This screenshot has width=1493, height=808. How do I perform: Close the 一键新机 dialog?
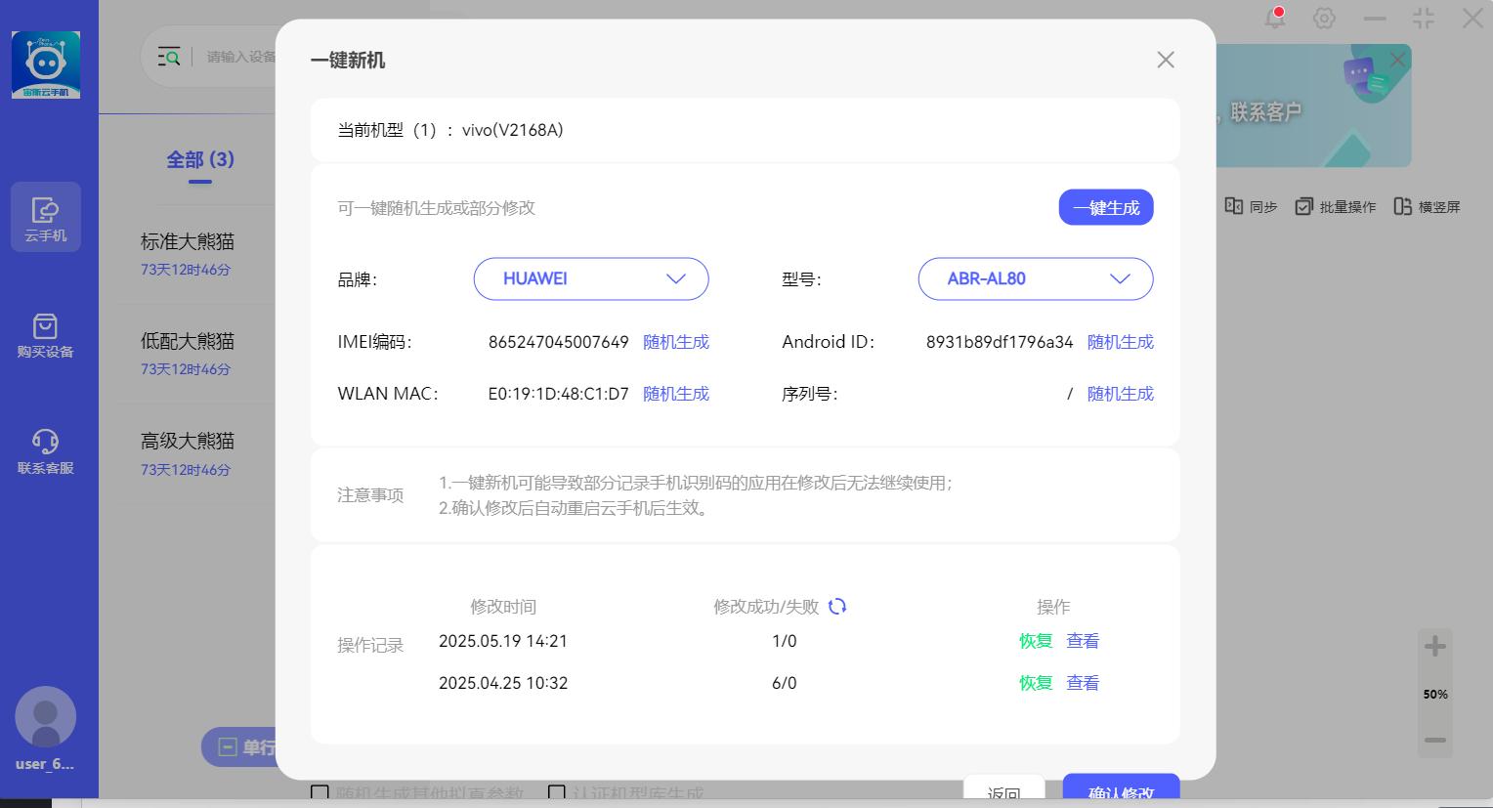click(x=1165, y=60)
